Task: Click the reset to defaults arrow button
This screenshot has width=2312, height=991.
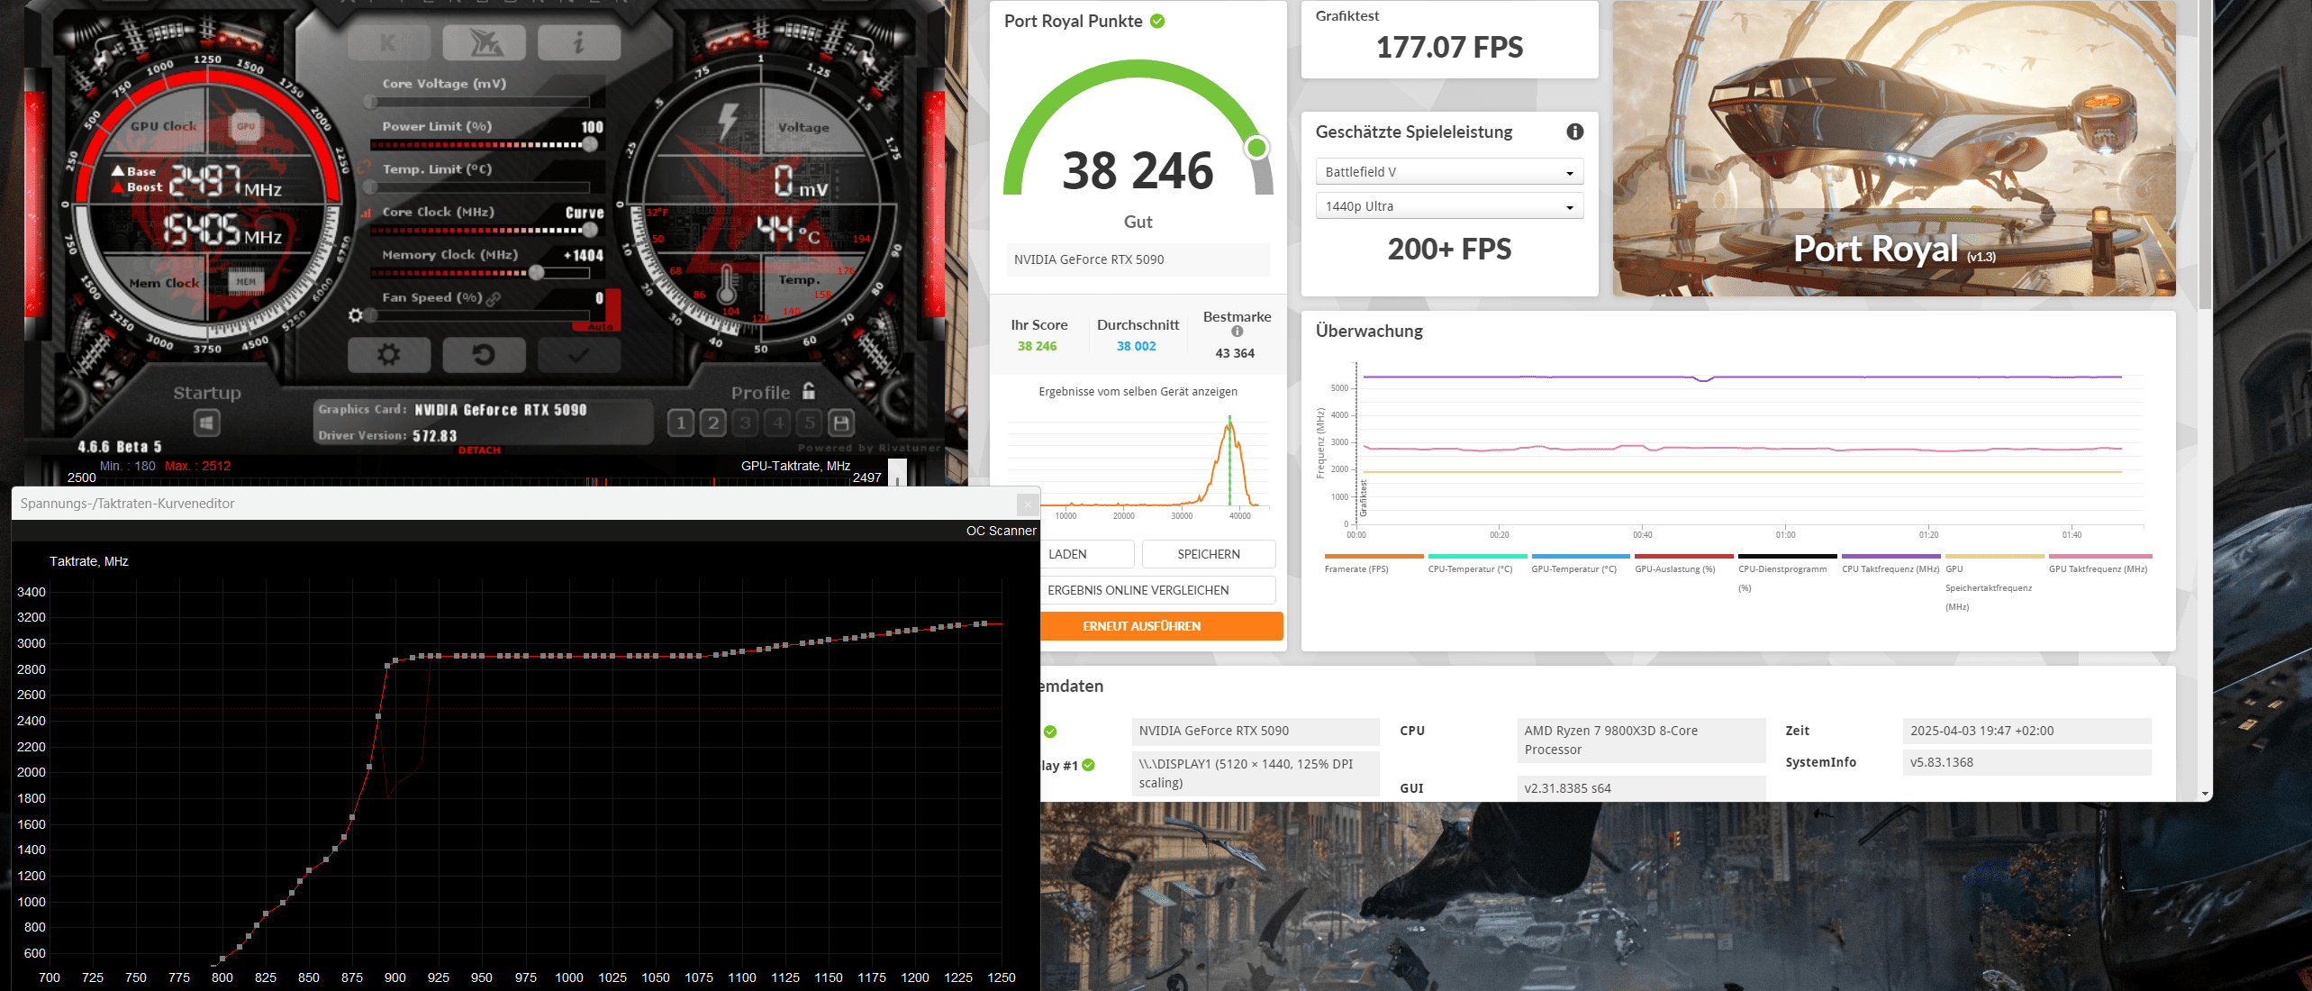Action: tap(484, 355)
